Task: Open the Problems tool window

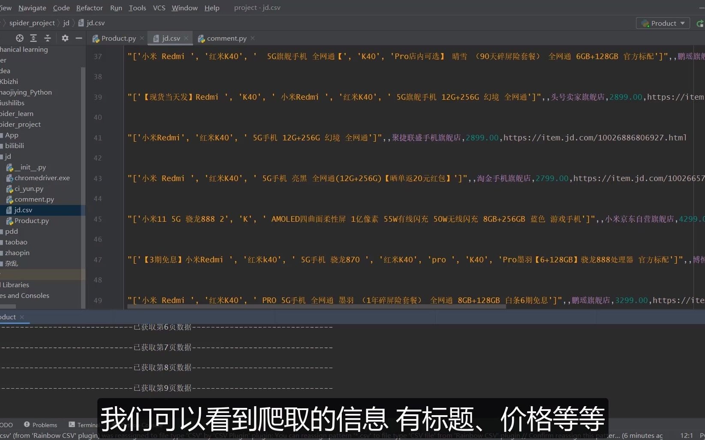Action: click(41, 425)
